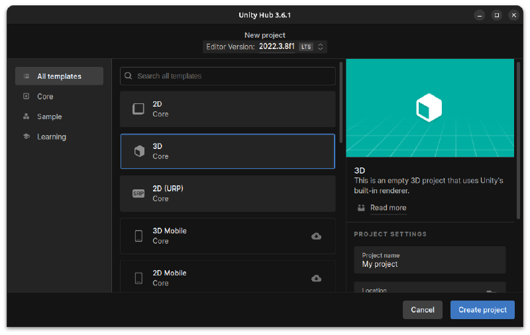Image resolution: width=530 pixels, height=335 pixels.
Task: Maximize the Unity Hub window
Action: point(496,15)
